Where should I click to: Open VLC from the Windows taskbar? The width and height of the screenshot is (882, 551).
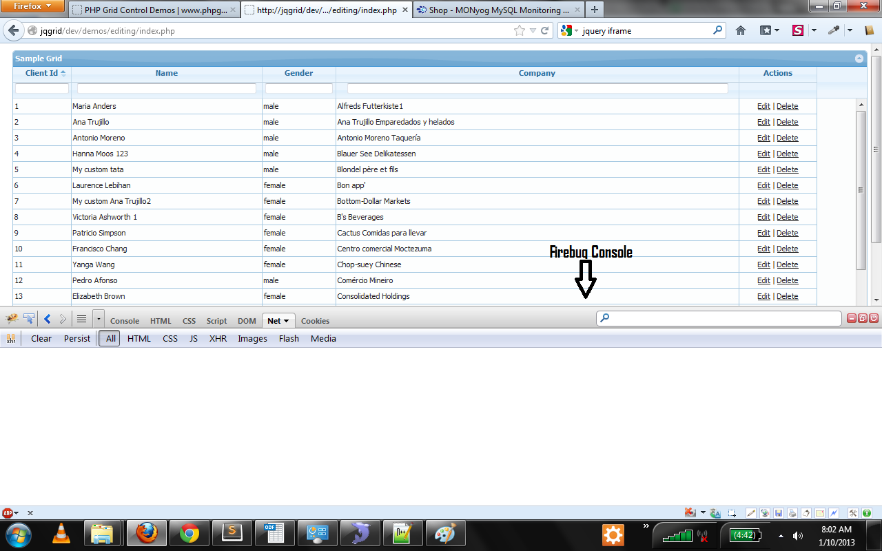click(61, 533)
